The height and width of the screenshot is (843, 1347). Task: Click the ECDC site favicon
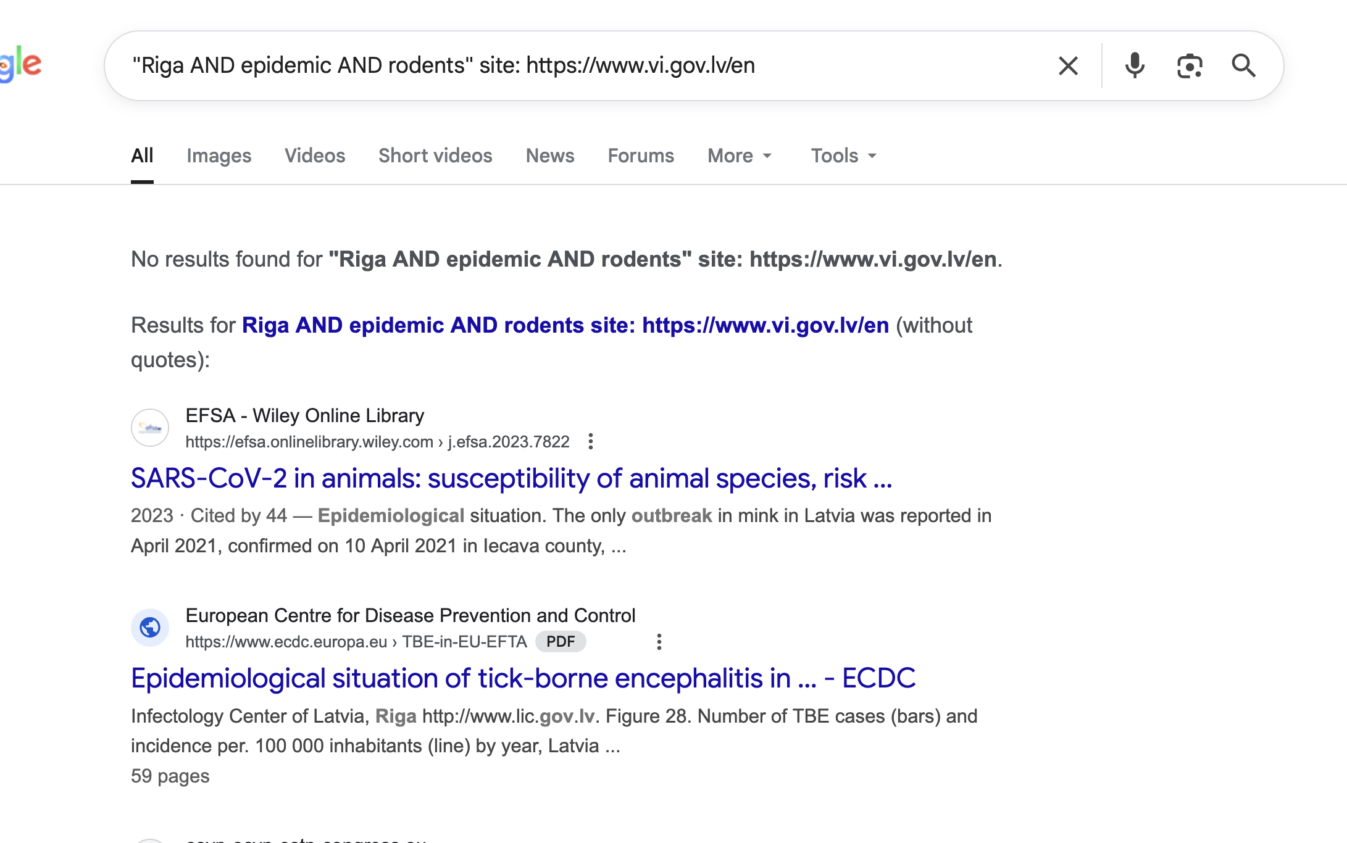(150, 627)
